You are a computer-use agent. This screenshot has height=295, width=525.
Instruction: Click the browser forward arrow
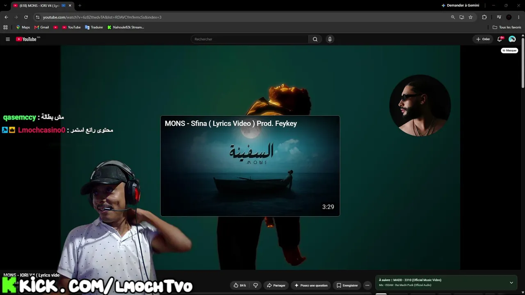(16, 17)
